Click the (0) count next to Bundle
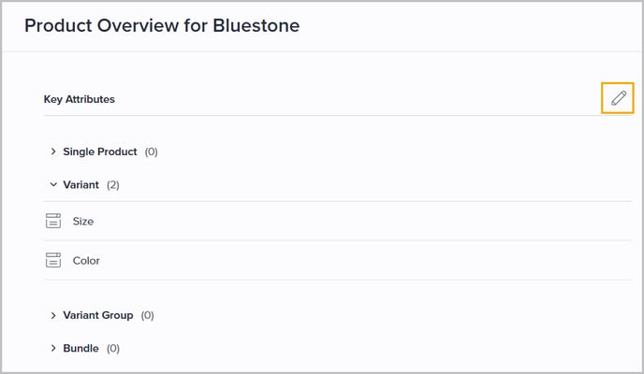The height and width of the screenshot is (374, 644). point(113,349)
